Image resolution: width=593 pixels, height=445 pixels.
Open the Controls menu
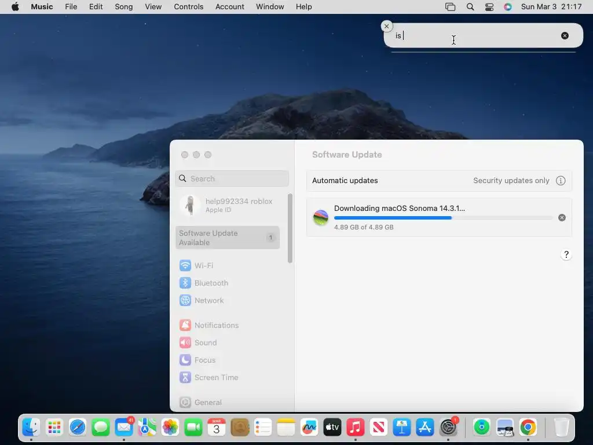pyautogui.click(x=188, y=7)
